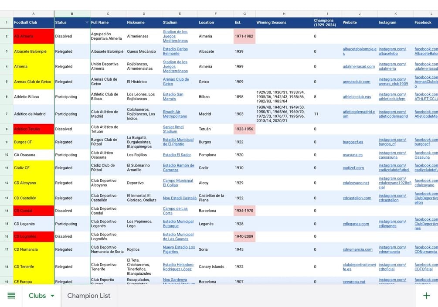Select the Clubs sheet tab
Image resolution: width=438 pixels, height=307 pixels.
pos(37,296)
